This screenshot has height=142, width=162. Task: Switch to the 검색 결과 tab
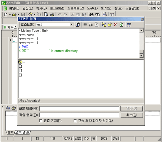pos(22,132)
